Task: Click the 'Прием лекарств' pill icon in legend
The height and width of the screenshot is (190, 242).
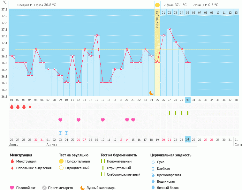Action: pyautogui.click(x=44, y=188)
